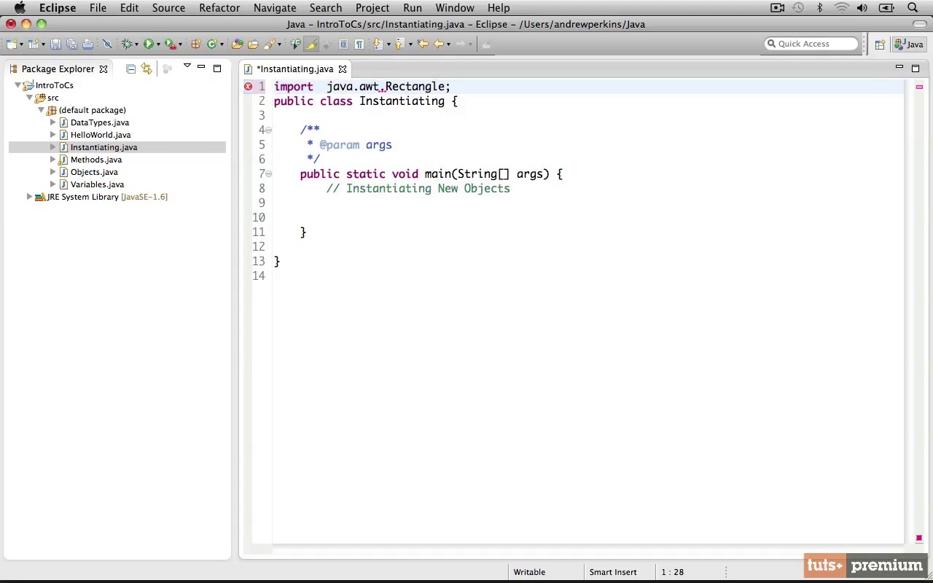The image size is (933, 583).
Task: Click the Wi-Fi icon in menu bar
Action: click(842, 8)
